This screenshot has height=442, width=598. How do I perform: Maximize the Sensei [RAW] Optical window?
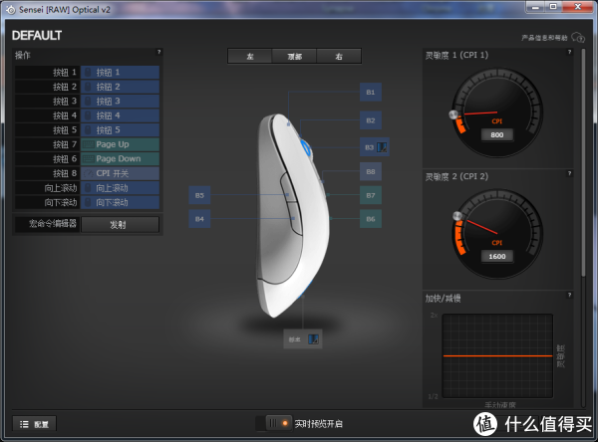pyautogui.click(x=553, y=7)
